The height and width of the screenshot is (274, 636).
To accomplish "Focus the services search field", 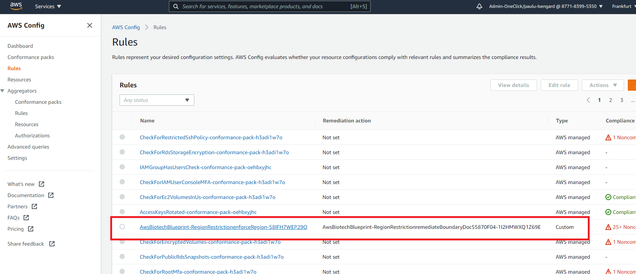I will coord(270,6).
